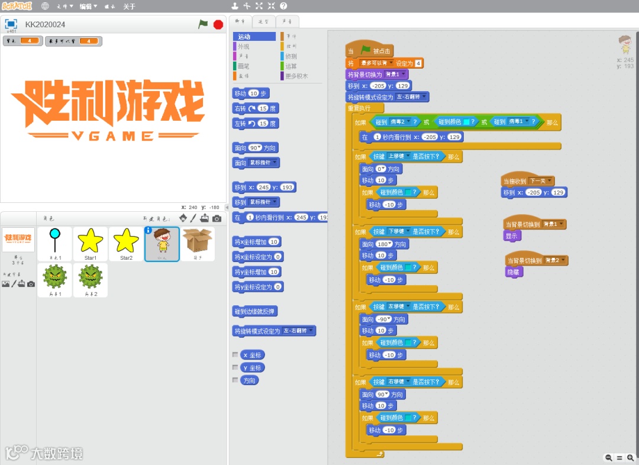Click 隐藏 block in script
Screen dimensions: 639x465
513,272
